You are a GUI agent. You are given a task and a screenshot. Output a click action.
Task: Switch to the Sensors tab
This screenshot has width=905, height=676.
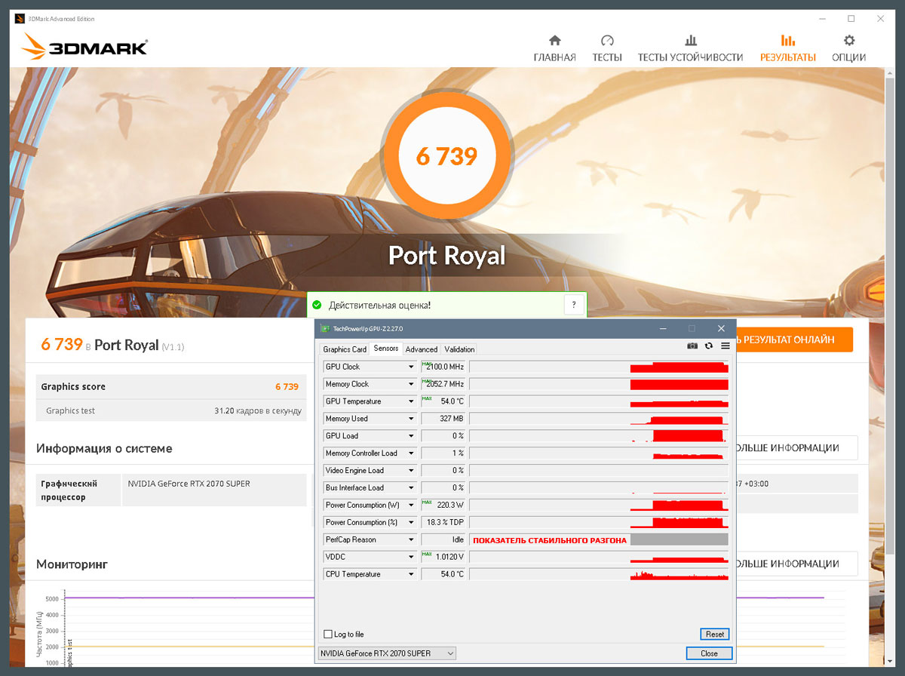pyautogui.click(x=386, y=349)
